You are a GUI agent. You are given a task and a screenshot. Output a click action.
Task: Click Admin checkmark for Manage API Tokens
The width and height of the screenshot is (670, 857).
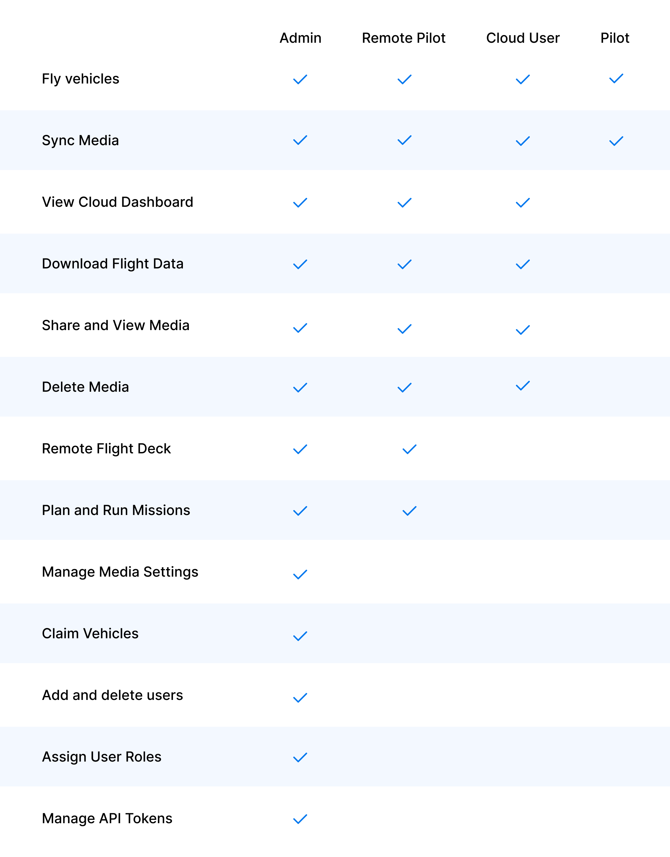(300, 819)
